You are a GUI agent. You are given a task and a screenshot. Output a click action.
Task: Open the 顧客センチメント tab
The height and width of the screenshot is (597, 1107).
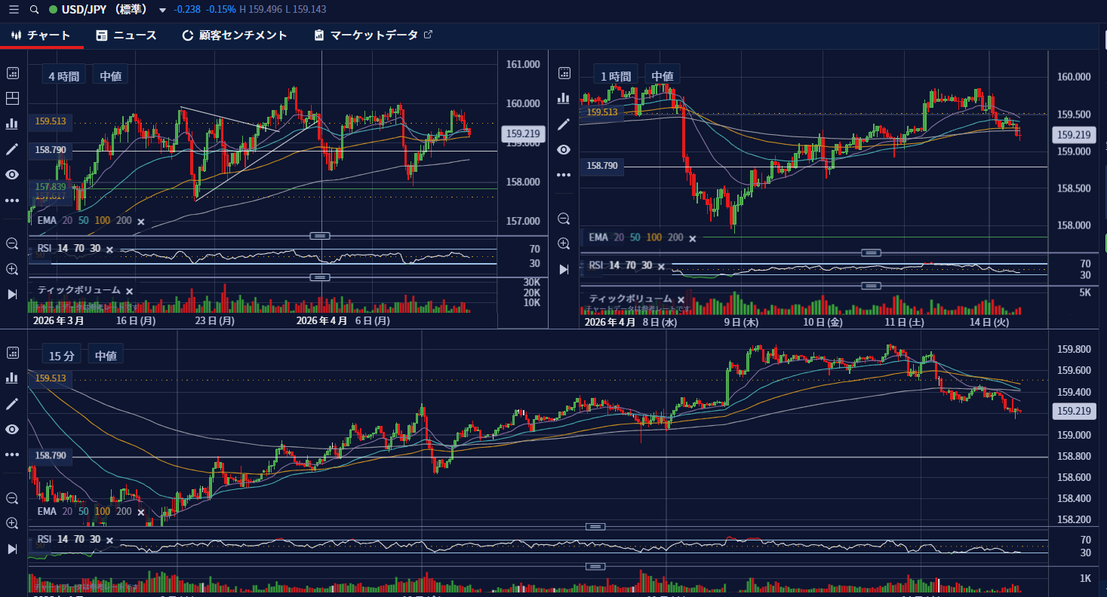coord(235,35)
